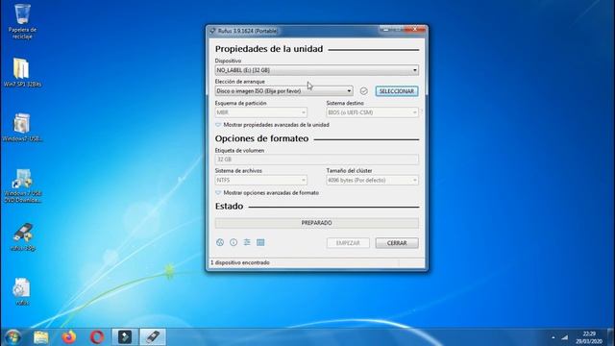Screen dimensions: 615x346
Task: Click Rufus 3.9.1624 title bar
Action: [292, 31]
